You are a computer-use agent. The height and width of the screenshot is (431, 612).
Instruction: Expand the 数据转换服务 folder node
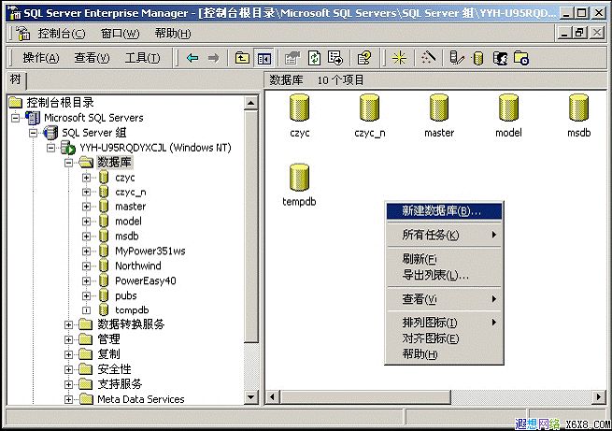pos(69,324)
